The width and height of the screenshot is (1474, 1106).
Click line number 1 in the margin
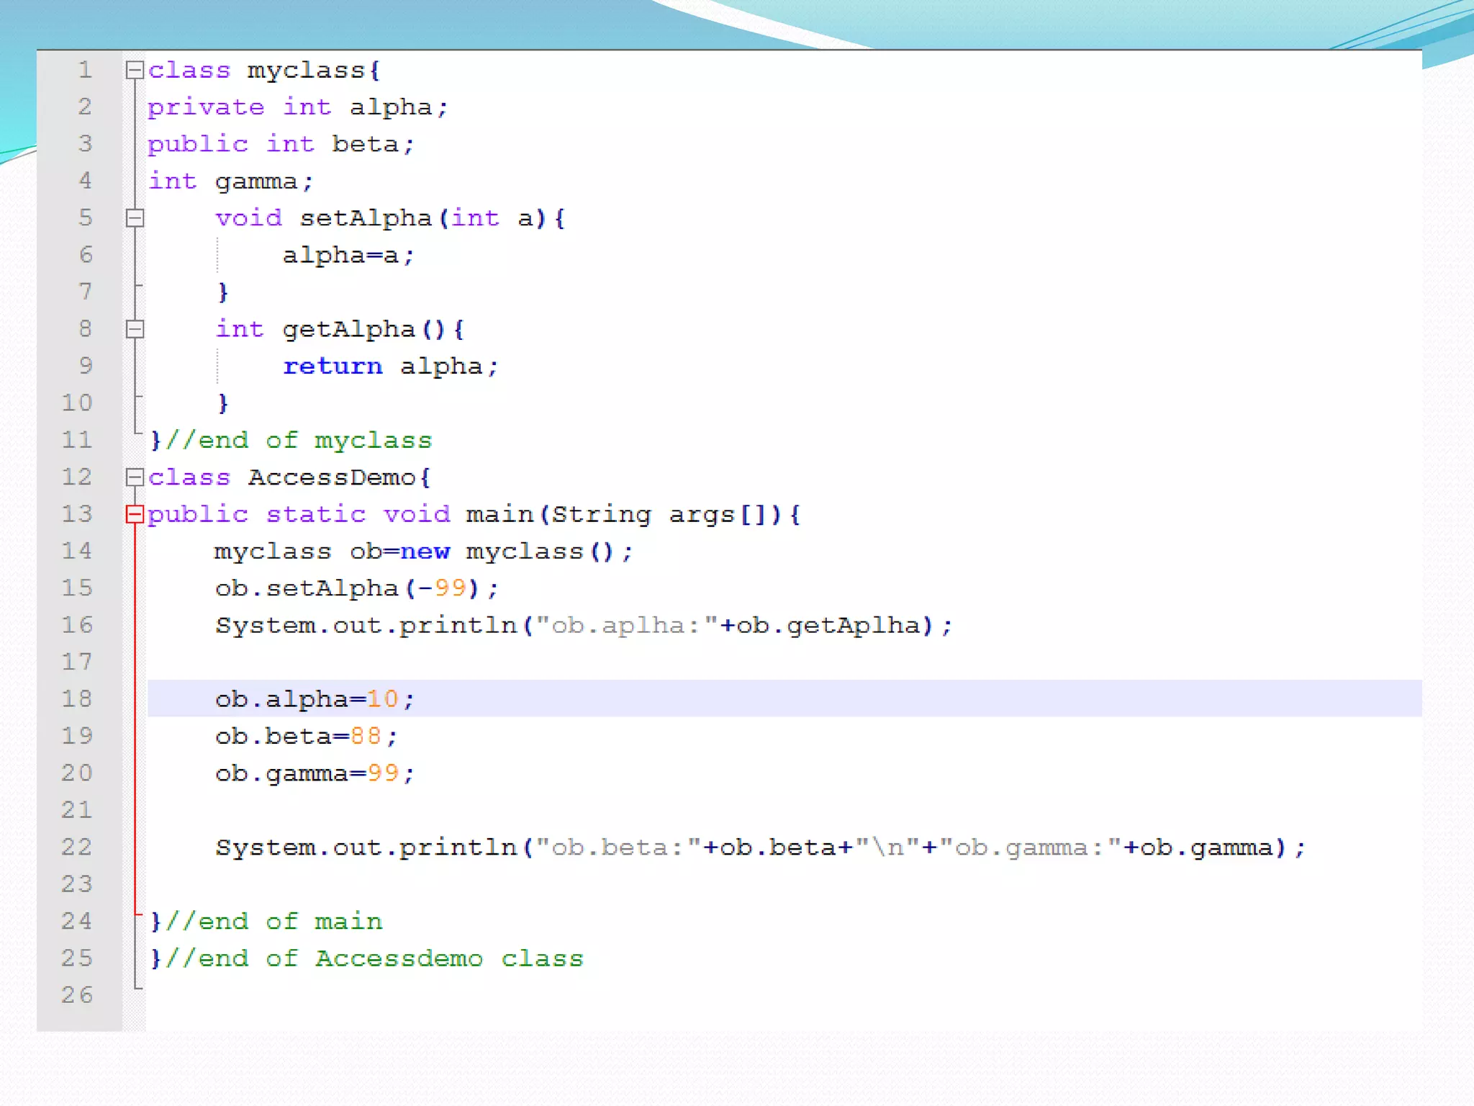point(85,70)
